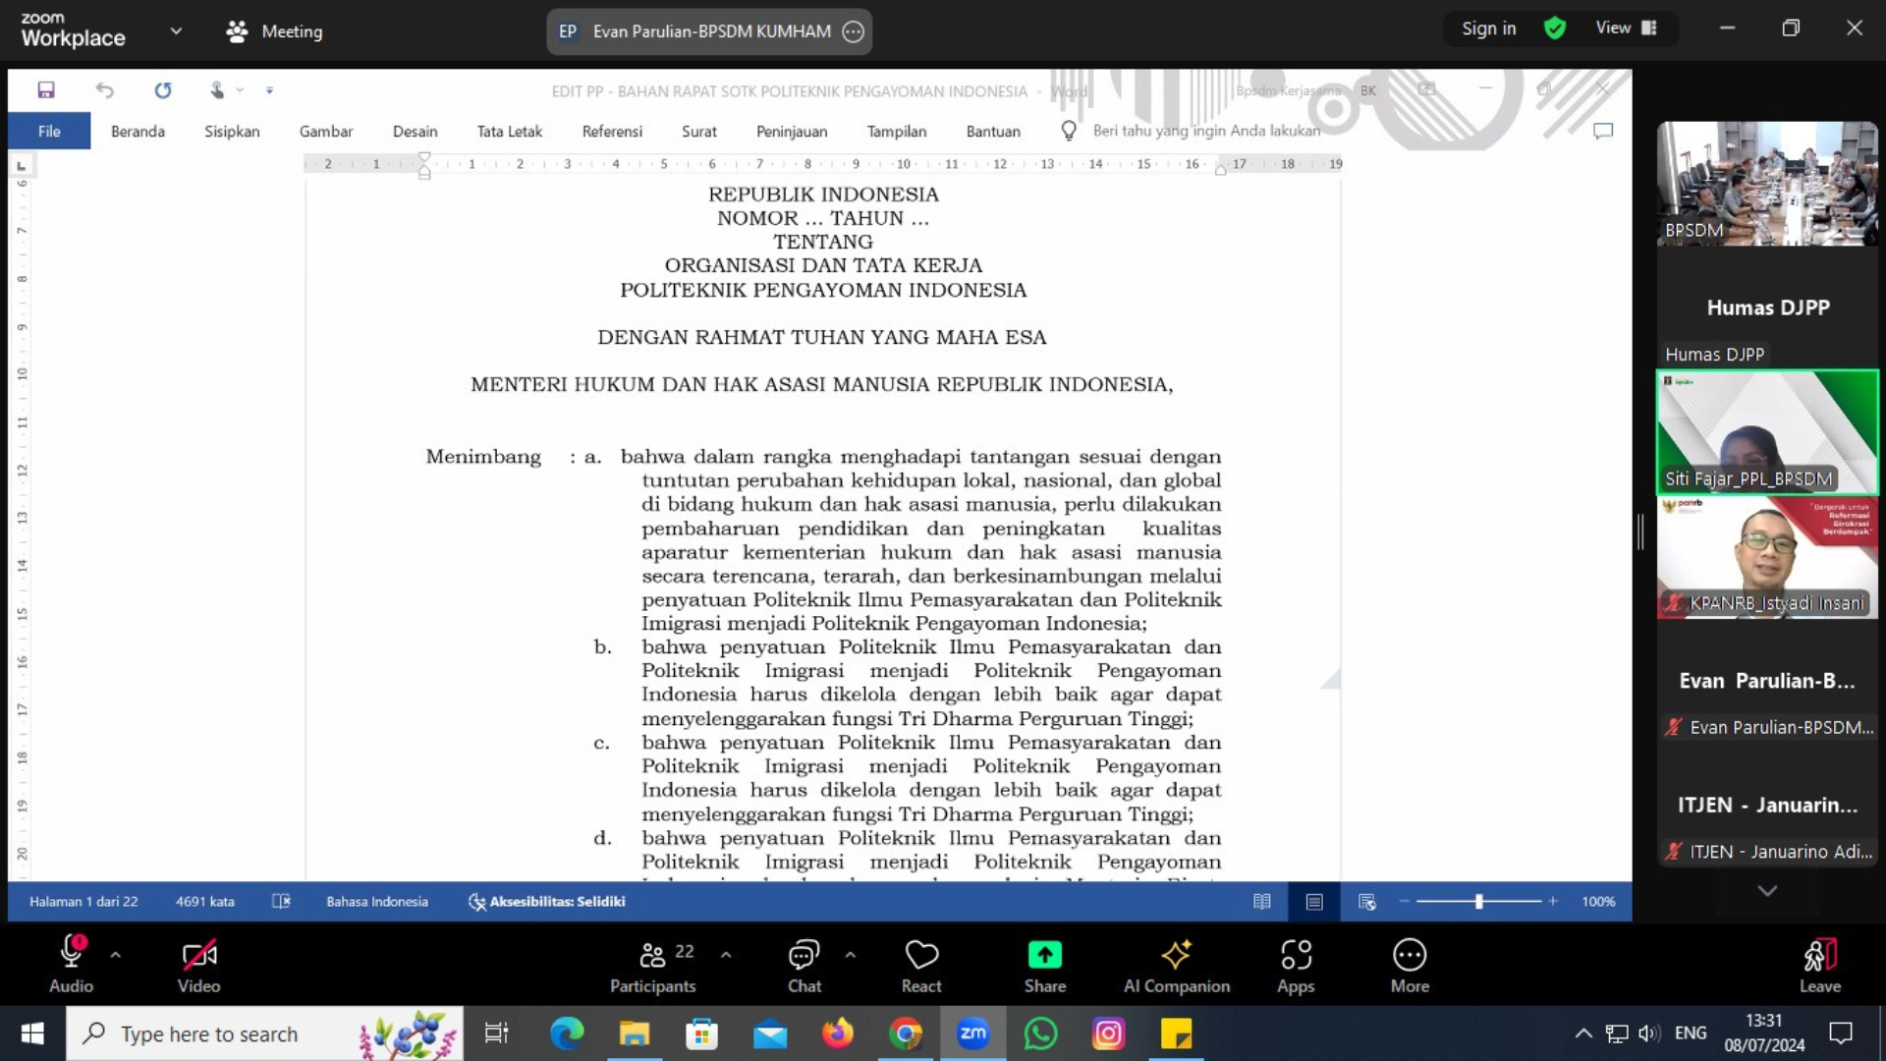Click the green encryption shield icon

1555,28
